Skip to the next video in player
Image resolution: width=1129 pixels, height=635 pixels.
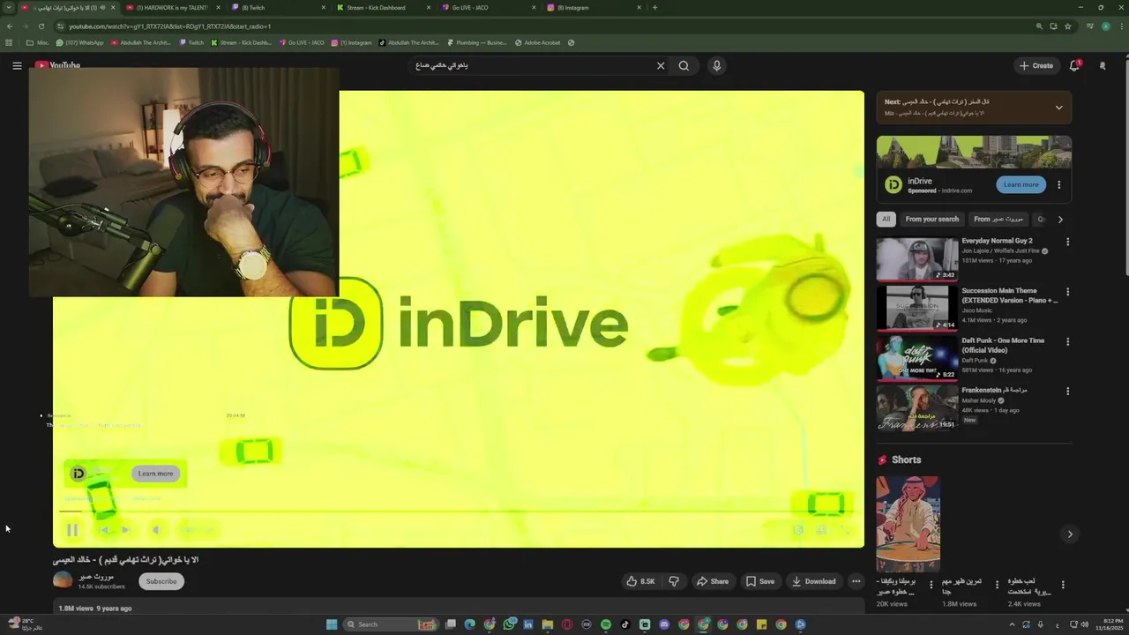click(x=126, y=530)
